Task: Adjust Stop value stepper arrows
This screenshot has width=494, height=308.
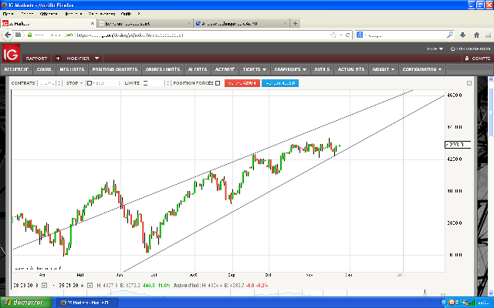Action: click(x=120, y=83)
